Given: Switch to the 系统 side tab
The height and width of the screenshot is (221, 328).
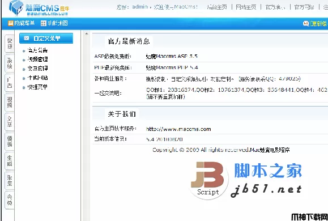Looking at the screenshot, I should 10,63.
